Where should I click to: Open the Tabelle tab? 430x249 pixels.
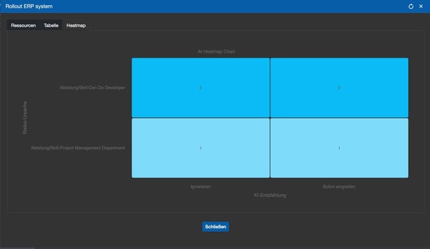(51, 26)
